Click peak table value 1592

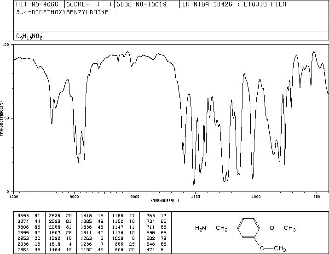tap(55, 238)
